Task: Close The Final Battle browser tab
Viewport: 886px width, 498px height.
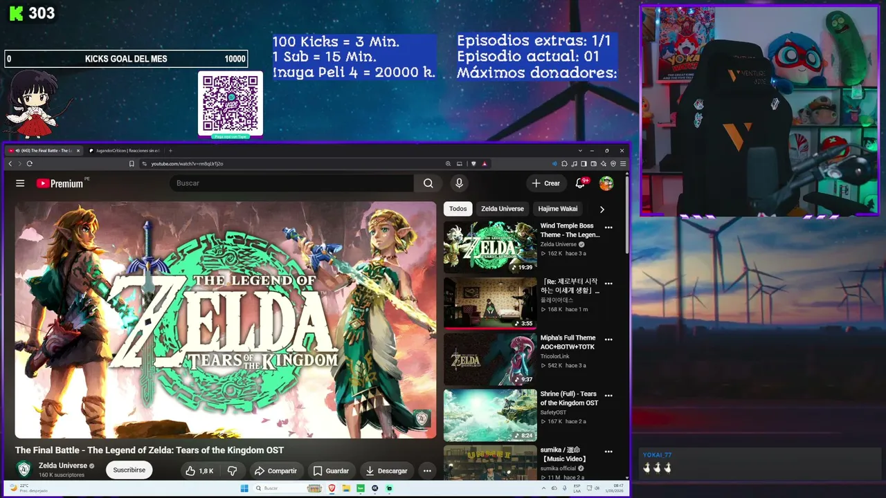Action: 78,151
